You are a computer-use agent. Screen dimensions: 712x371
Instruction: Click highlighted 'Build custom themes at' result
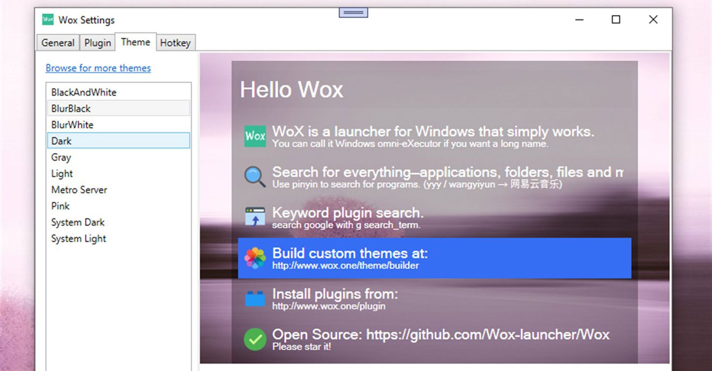(x=435, y=258)
